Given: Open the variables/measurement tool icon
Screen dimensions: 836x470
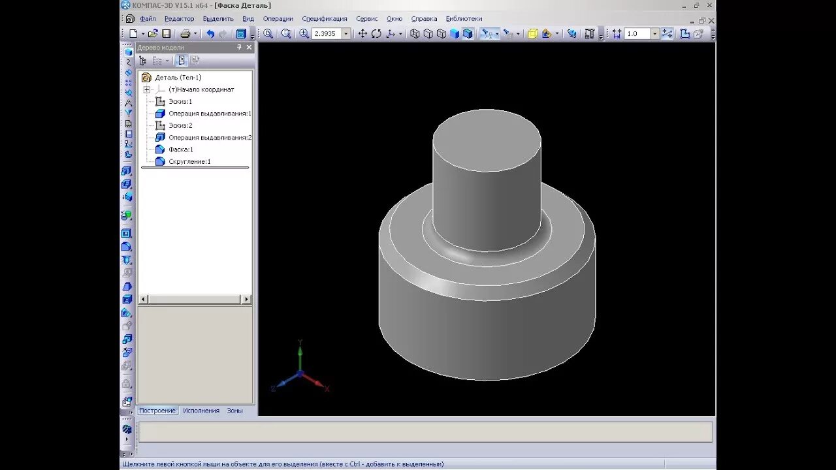Looking at the screenshot, I should [590, 33].
